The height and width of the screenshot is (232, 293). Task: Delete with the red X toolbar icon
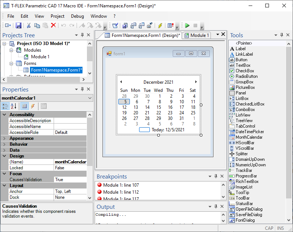click(53, 25)
